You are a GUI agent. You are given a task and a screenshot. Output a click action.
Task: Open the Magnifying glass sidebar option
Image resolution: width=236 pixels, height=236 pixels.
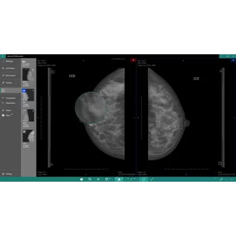coord(10,103)
